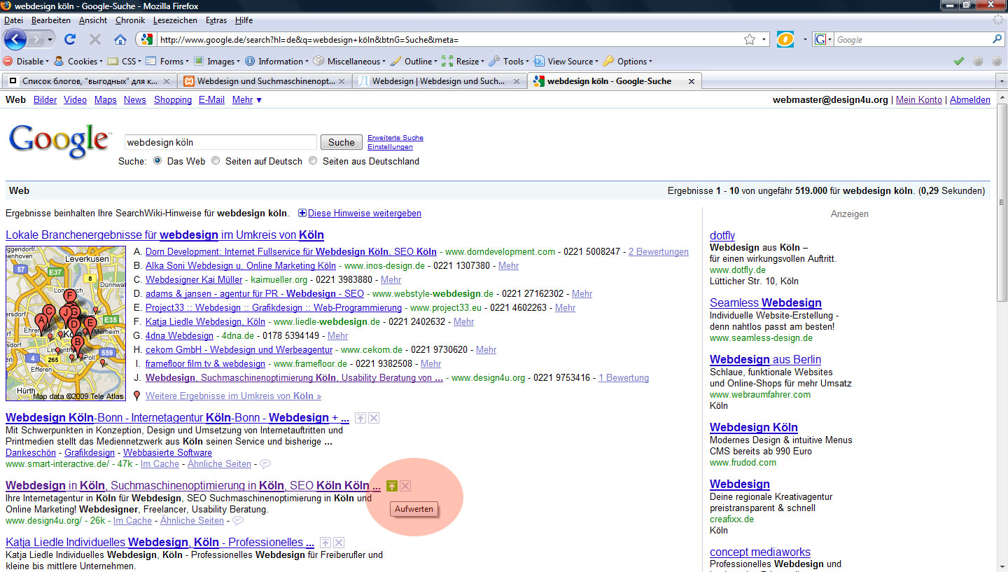
Task: Click the search magnifier in Google search box
Action: tap(997, 39)
